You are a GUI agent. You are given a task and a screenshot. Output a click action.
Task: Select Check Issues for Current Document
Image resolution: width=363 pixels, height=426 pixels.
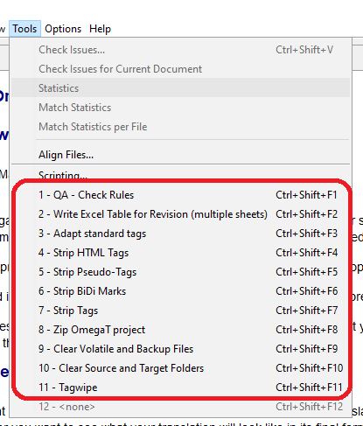click(x=181, y=69)
